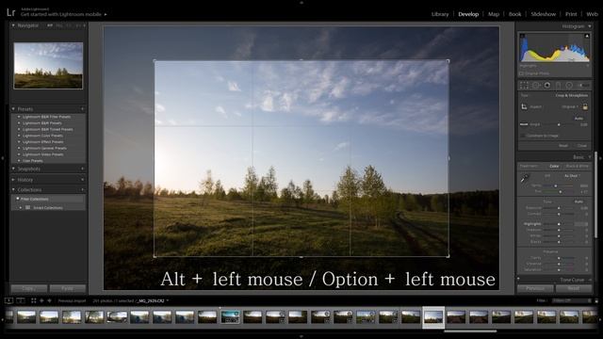The height and width of the screenshot is (339, 603).
Task: Select Black & White treatment option
Action: (x=577, y=166)
